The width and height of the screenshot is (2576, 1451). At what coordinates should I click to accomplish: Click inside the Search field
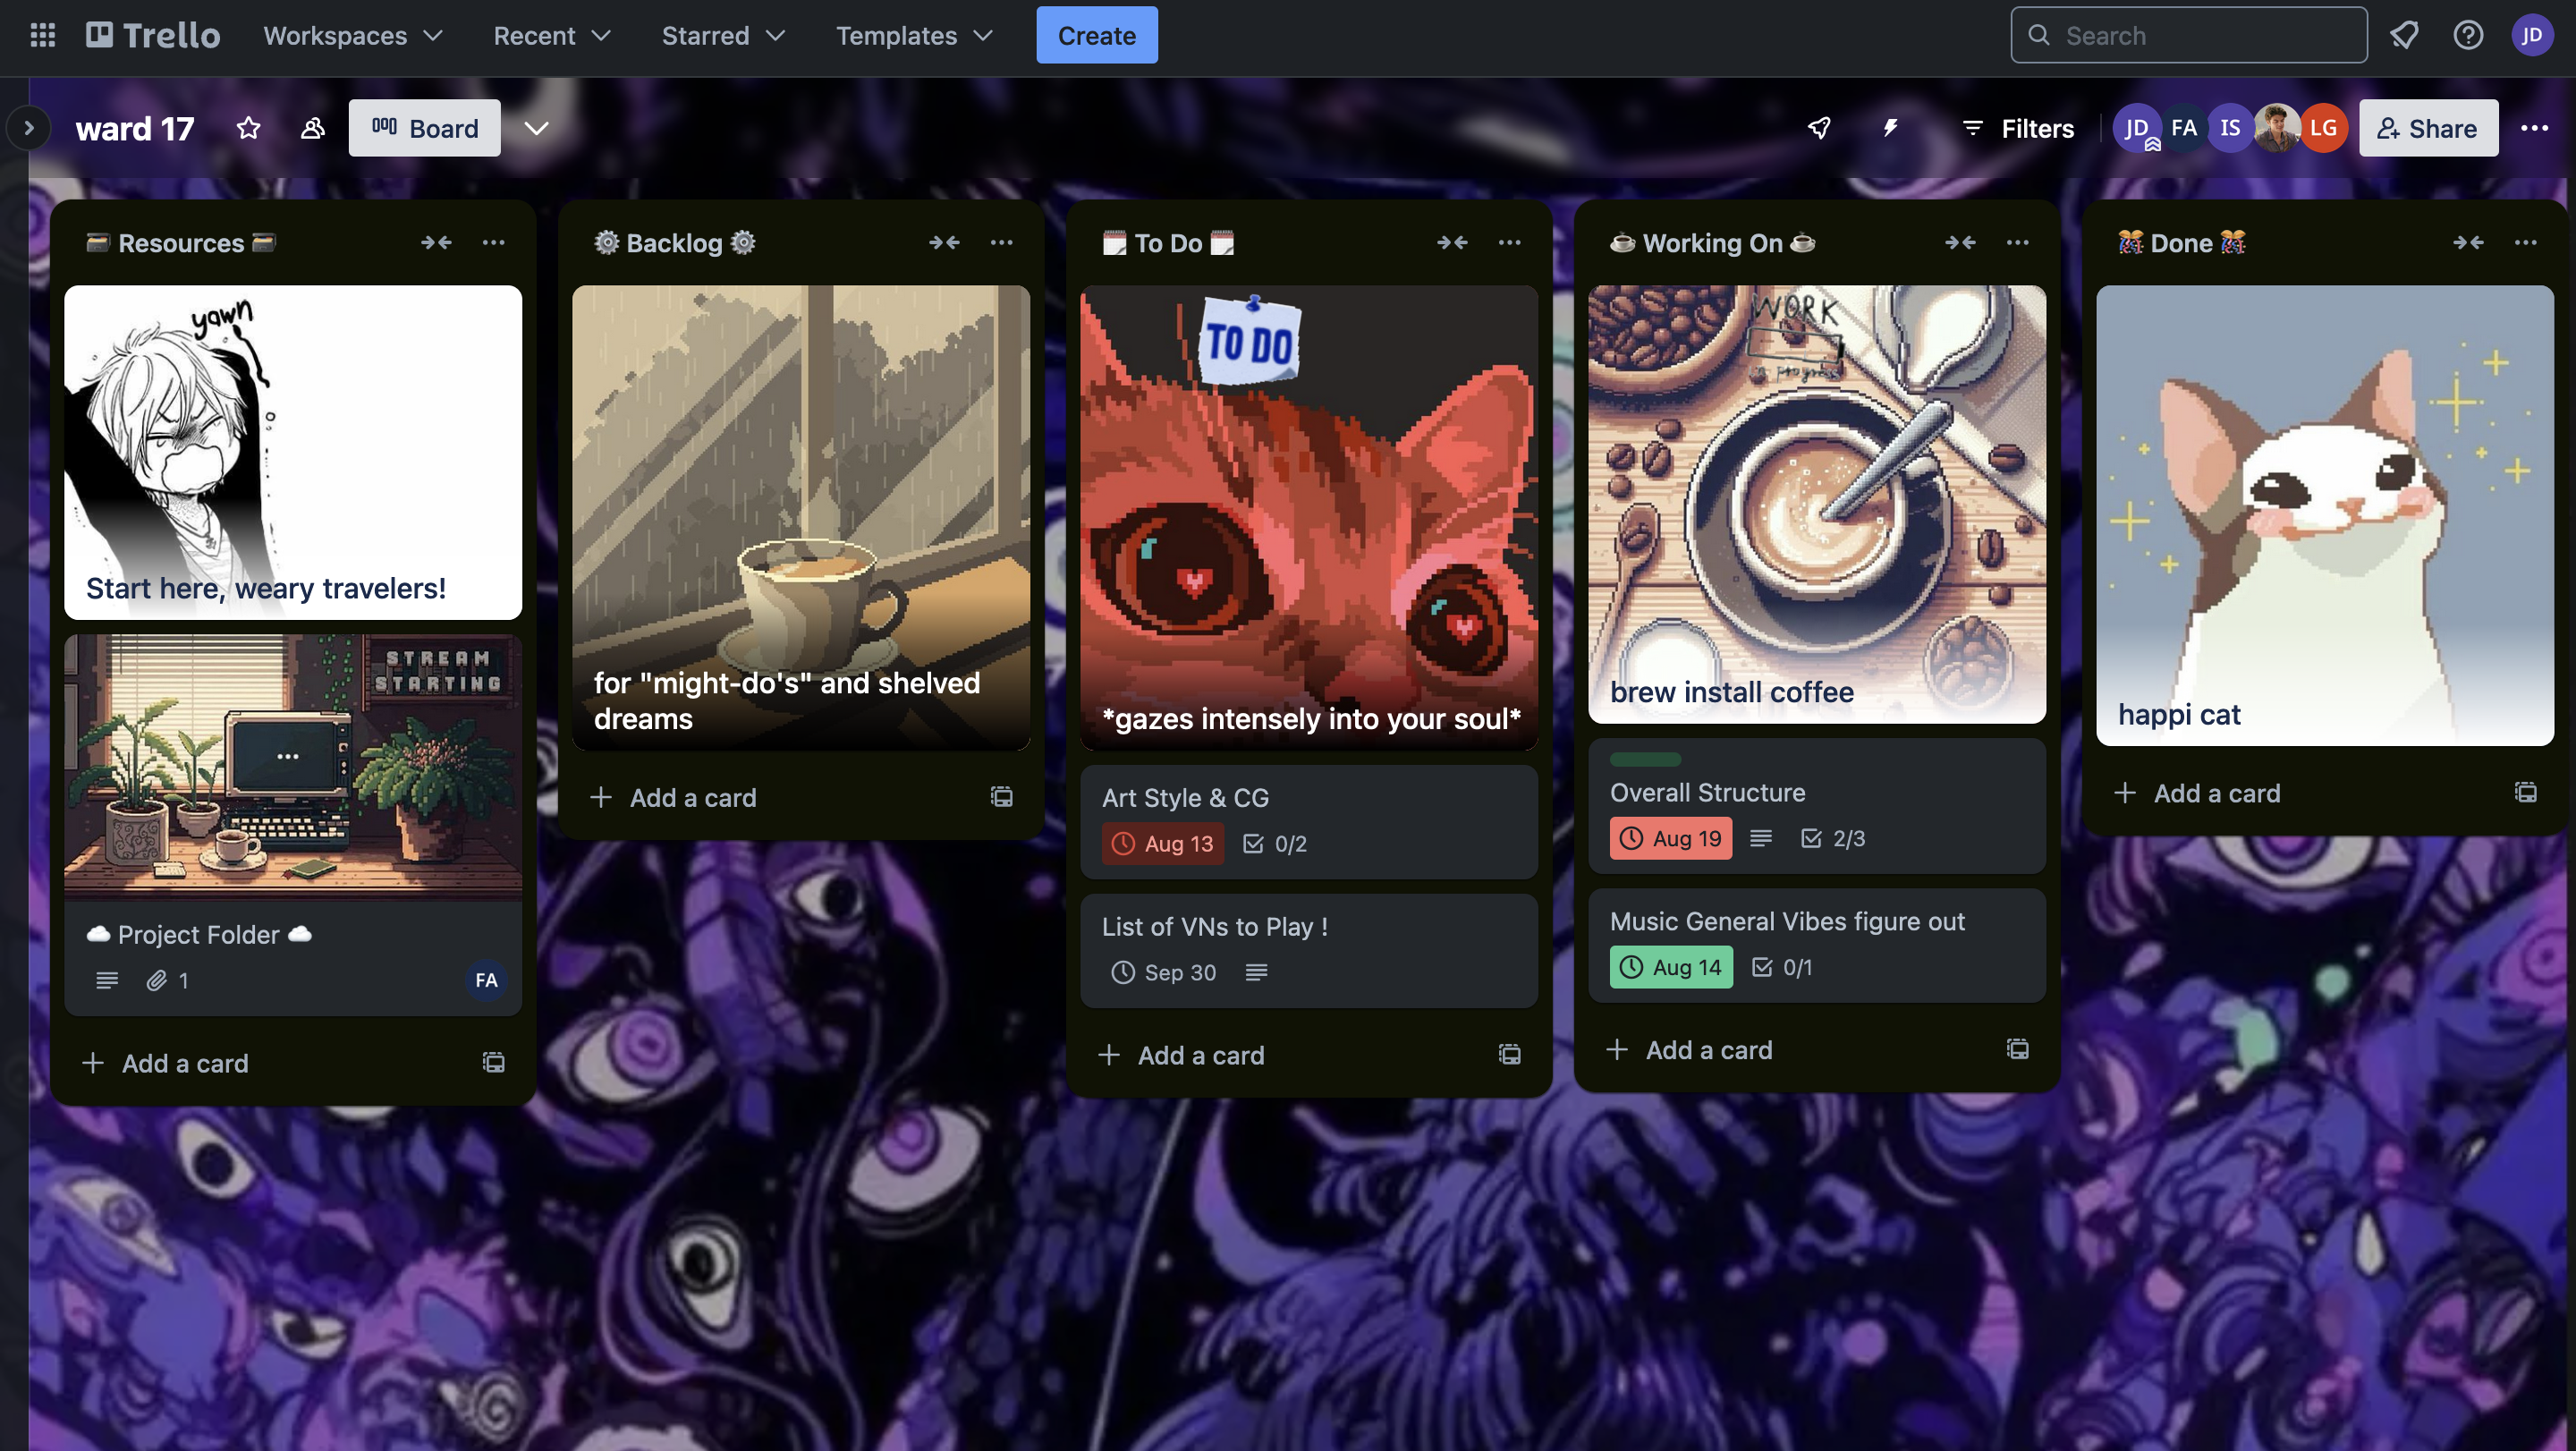pos(2188,34)
